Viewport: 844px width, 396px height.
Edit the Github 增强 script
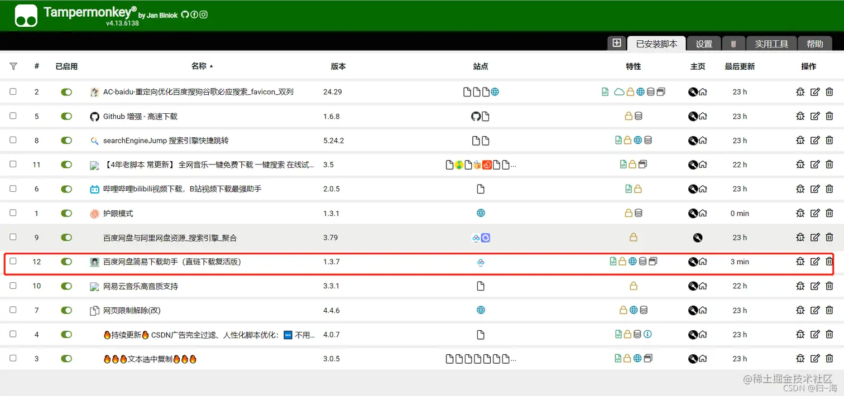[815, 116]
